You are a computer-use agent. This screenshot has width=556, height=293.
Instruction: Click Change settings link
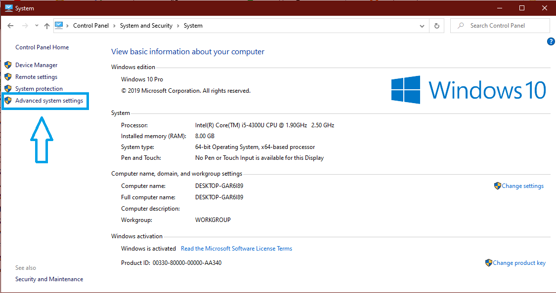(523, 186)
